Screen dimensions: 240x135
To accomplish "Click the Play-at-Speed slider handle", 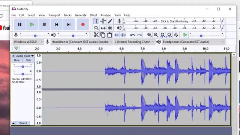I will [x=201, y=36].
